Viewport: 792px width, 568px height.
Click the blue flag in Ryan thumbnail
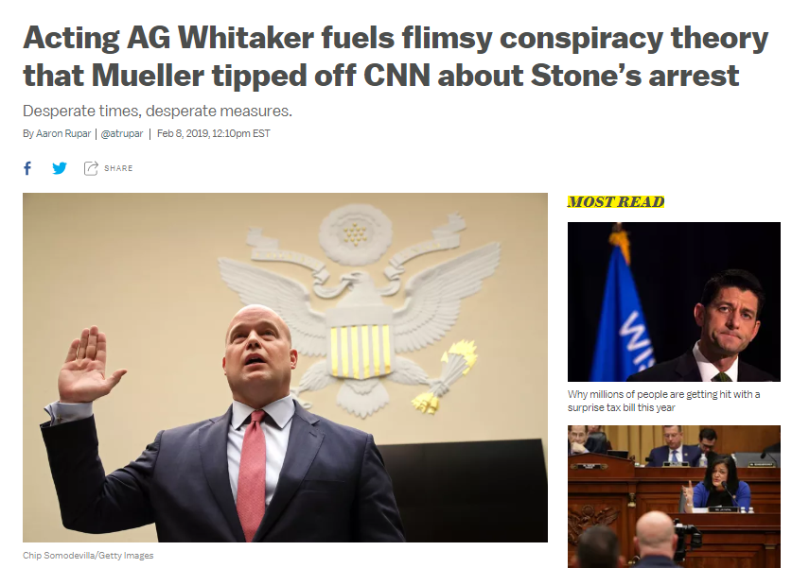(x=623, y=313)
